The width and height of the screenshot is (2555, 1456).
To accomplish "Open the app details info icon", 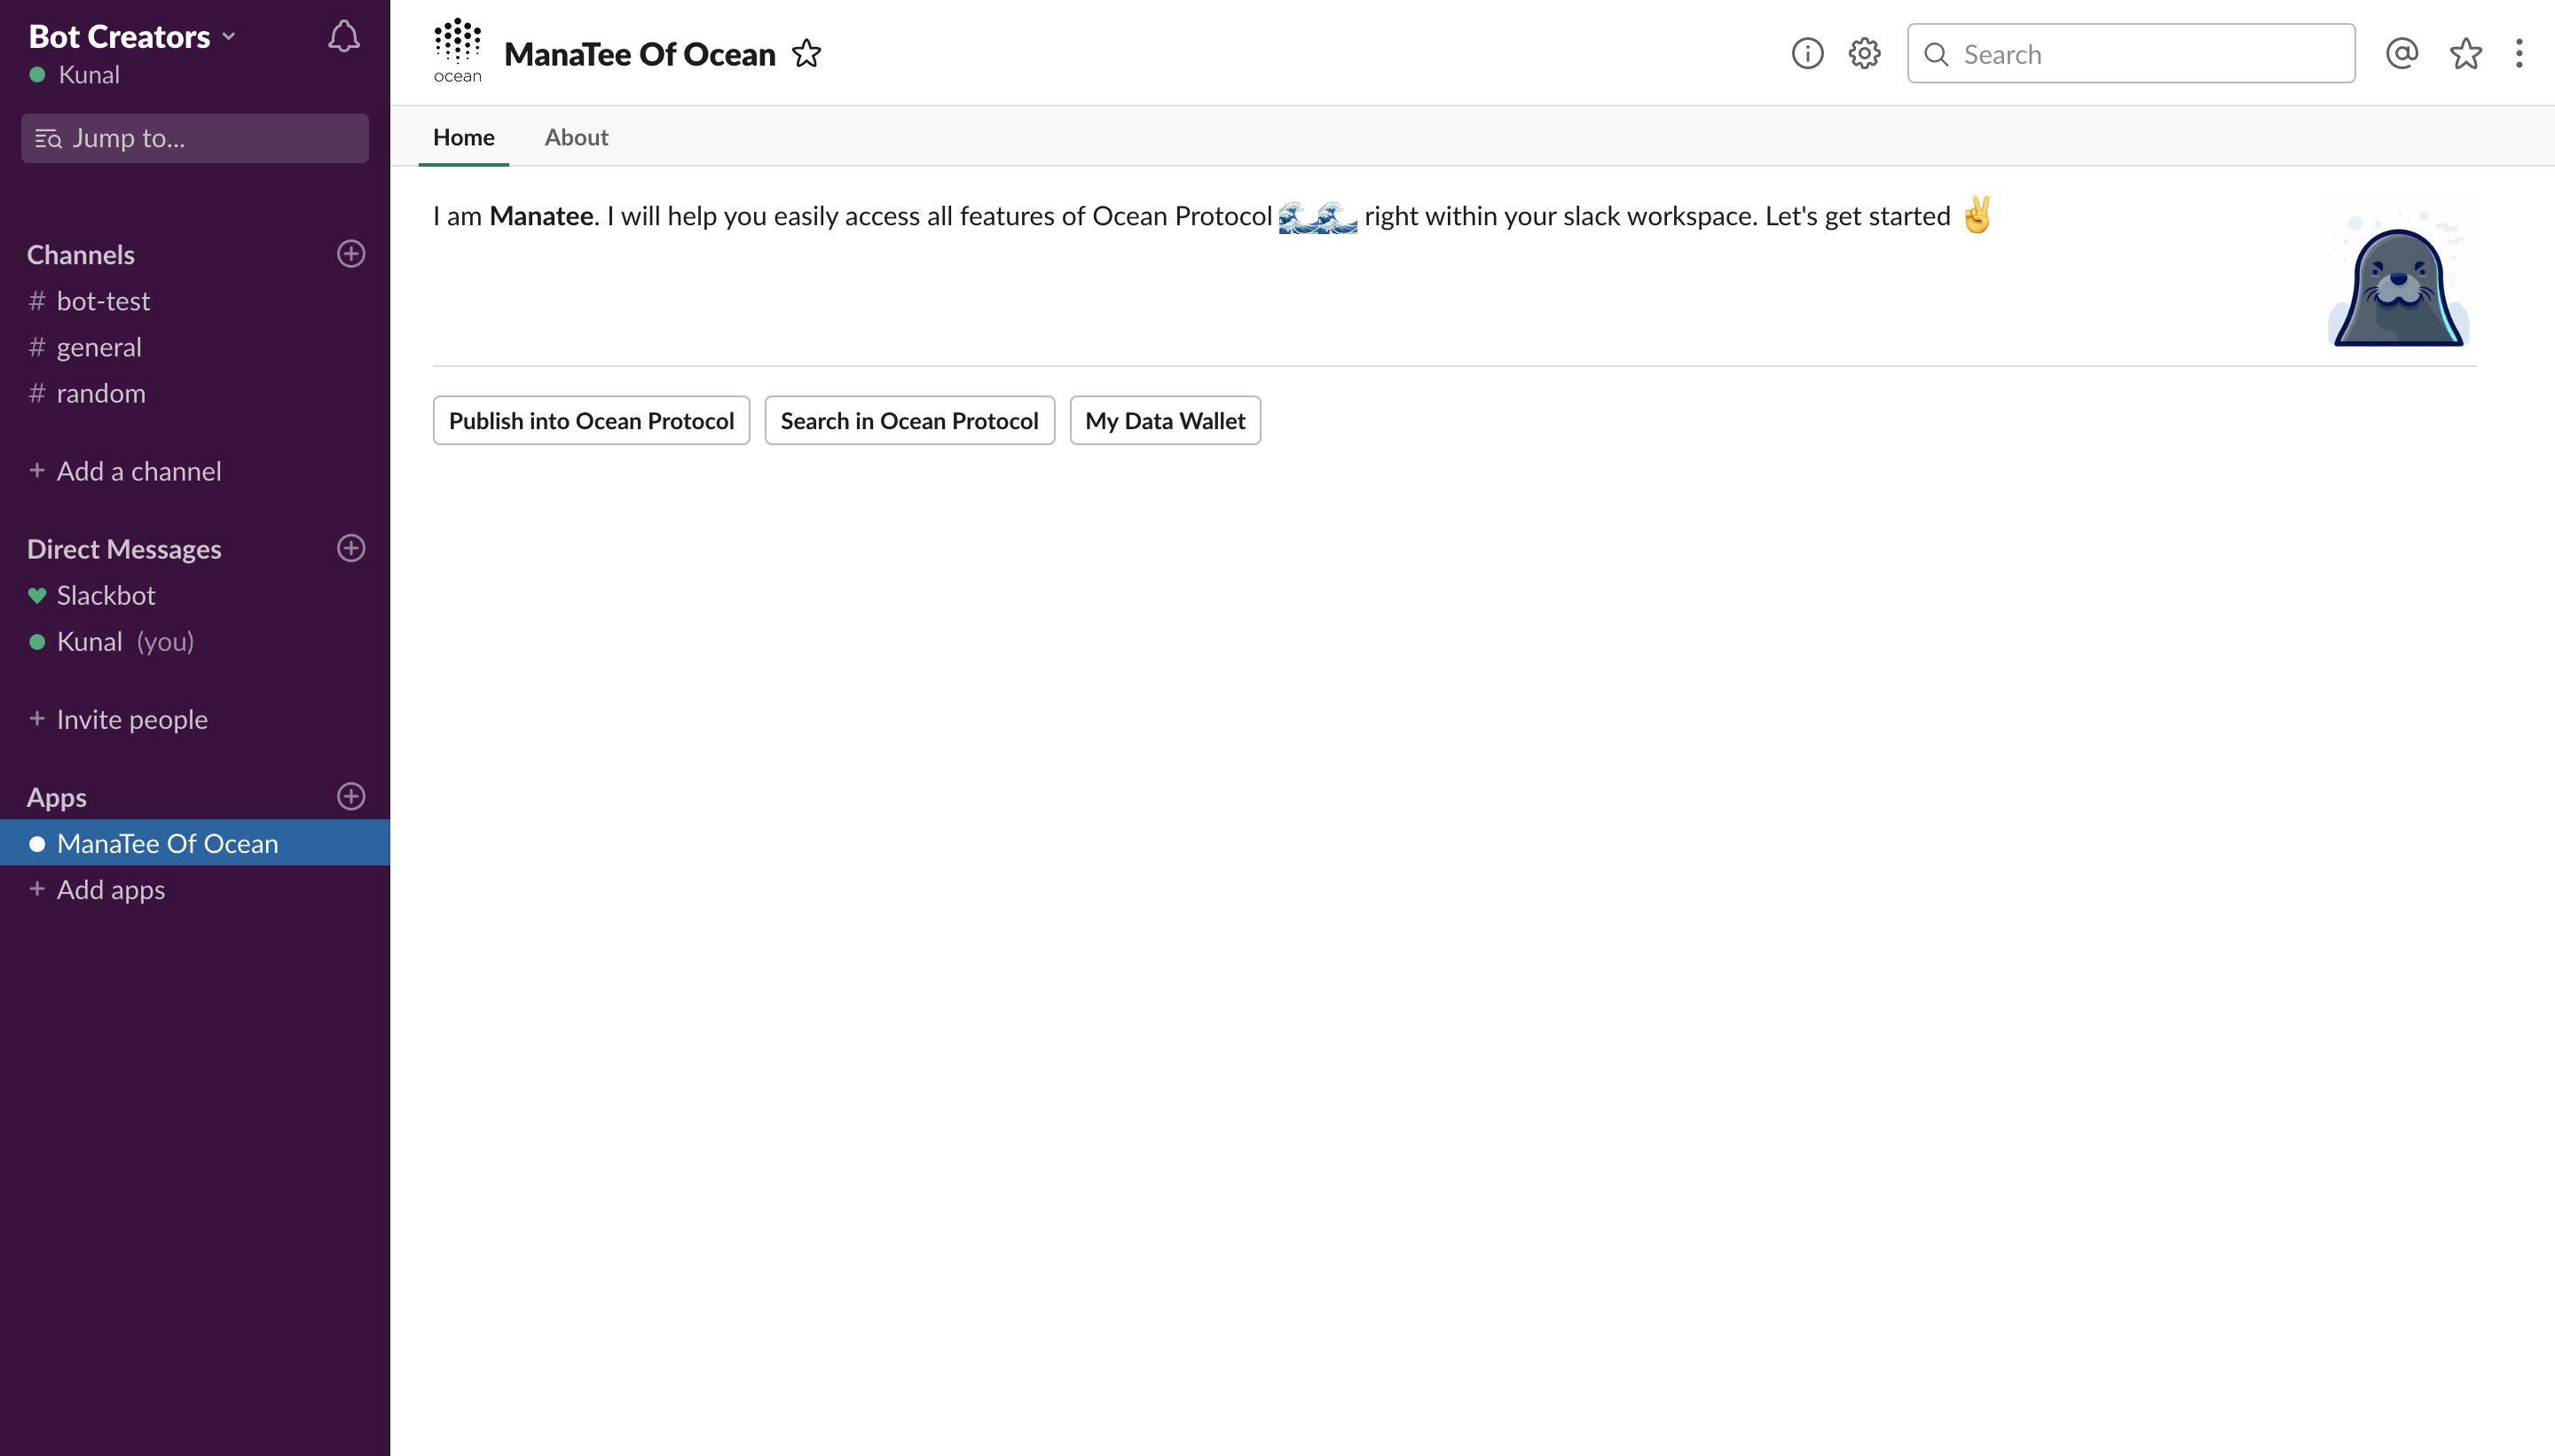I will (1807, 53).
